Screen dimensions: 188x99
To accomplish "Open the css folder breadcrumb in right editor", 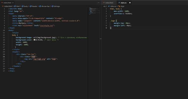I will (x=105, y=6).
